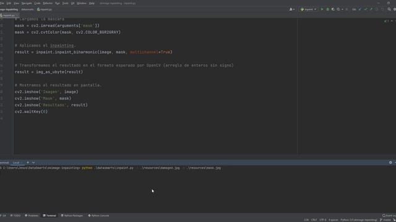Open the Search Everywhere magnifier icon
Viewport: 396px width, 222px height.
coord(389,9)
